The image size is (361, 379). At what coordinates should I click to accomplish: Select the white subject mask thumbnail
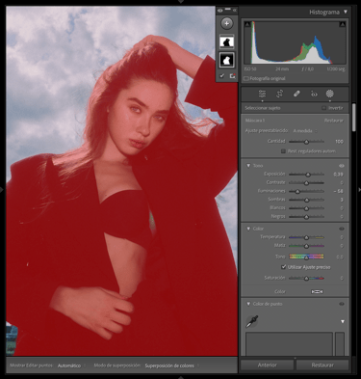(227, 60)
